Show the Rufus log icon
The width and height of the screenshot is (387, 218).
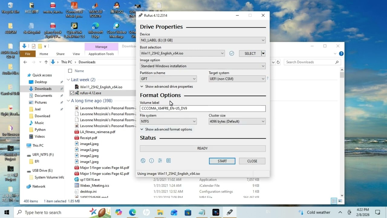(x=169, y=161)
